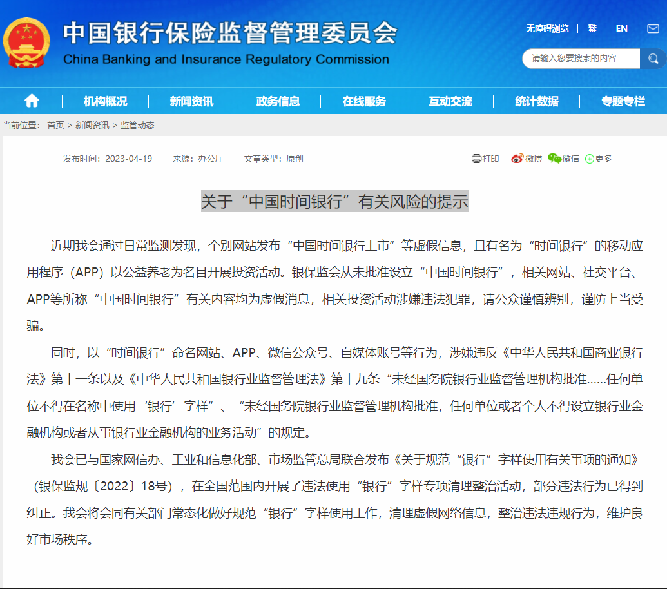Click 首页 in the breadcrumb
This screenshot has width=667, height=589.
[55, 125]
